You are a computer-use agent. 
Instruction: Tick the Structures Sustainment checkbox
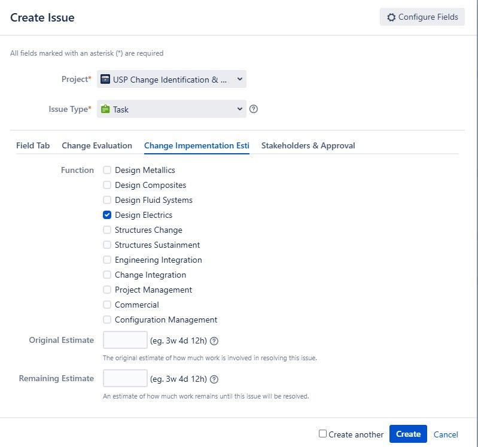tap(107, 245)
